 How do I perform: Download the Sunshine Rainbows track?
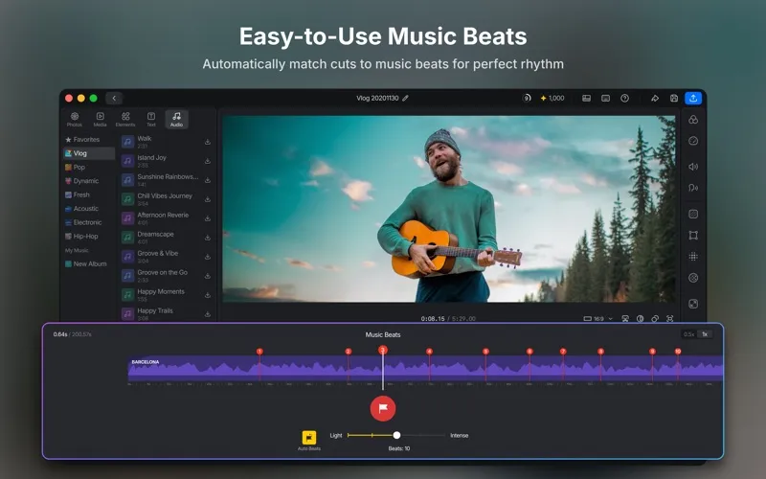coord(208,180)
